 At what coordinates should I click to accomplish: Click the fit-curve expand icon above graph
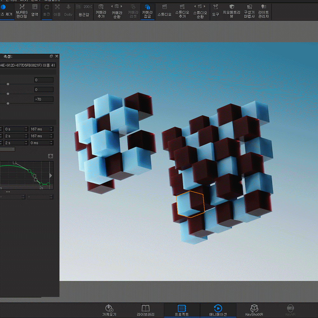(x=51, y=156)
